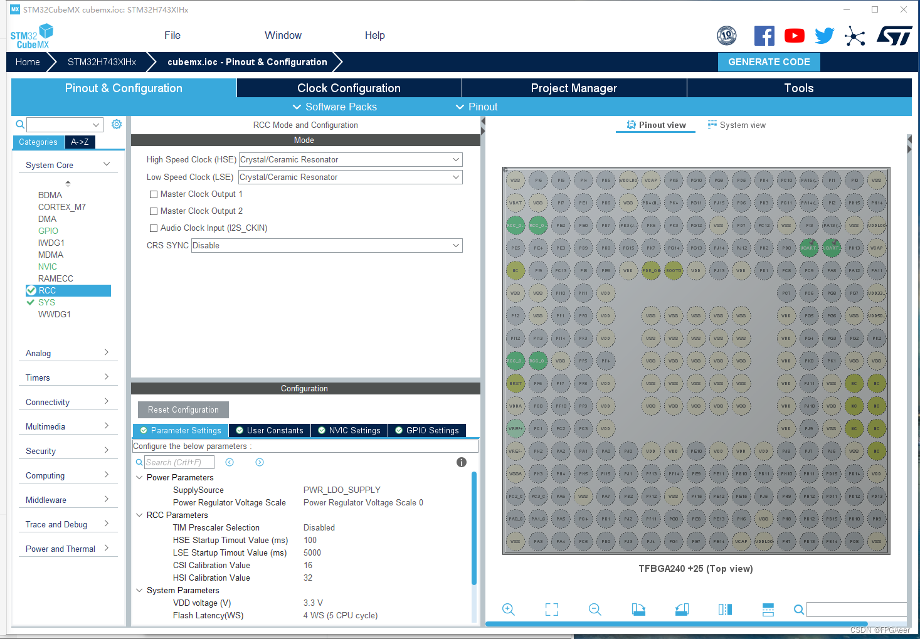Click the ST logo

[x=894, y=36]
